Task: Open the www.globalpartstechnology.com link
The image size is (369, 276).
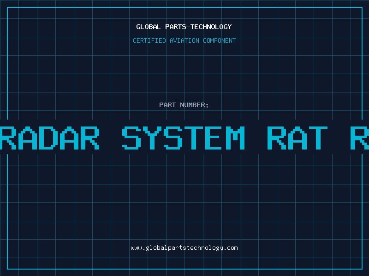Action: pos(184,248)
